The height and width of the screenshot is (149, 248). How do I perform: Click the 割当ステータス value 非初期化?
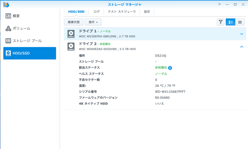click(x=161, y=68)
